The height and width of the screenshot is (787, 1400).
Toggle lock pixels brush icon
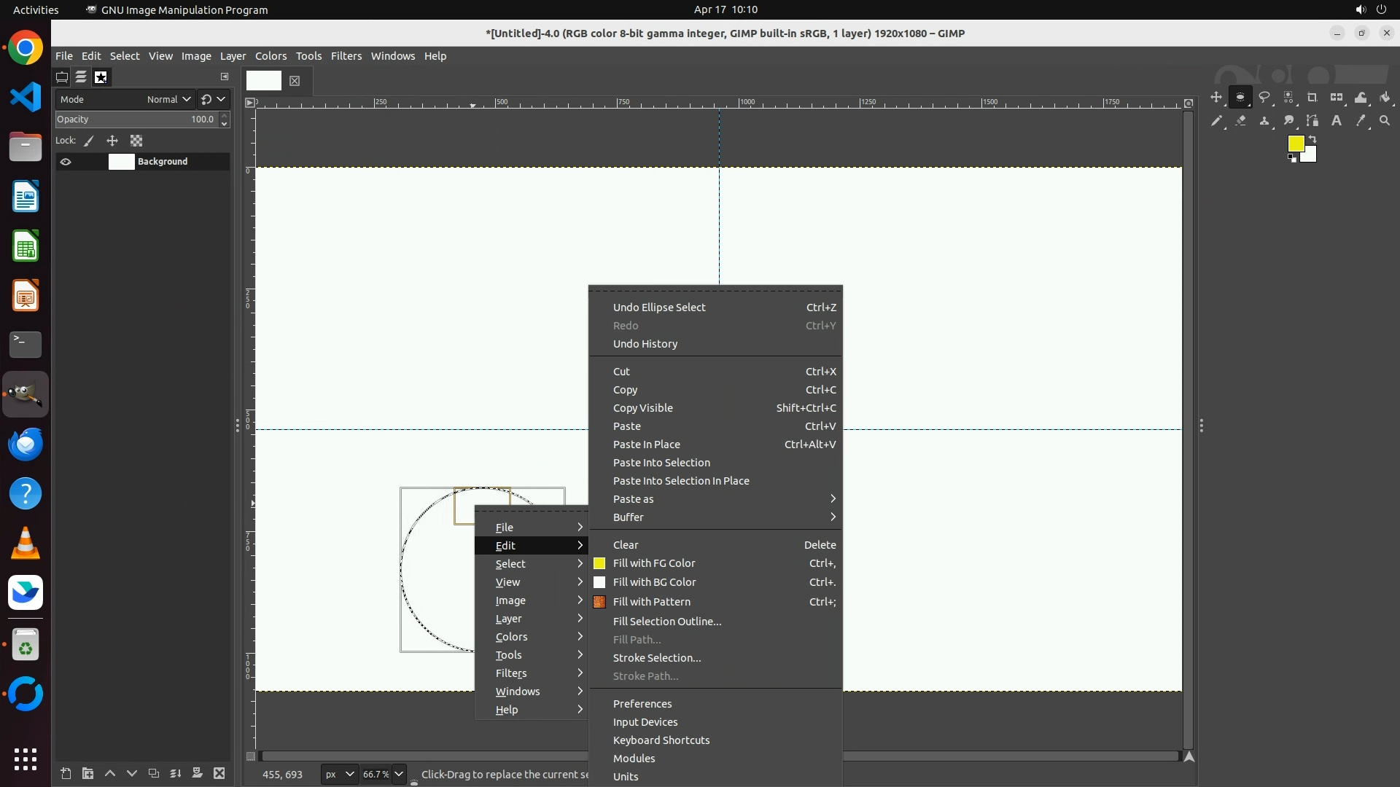[x=89, y=141]
